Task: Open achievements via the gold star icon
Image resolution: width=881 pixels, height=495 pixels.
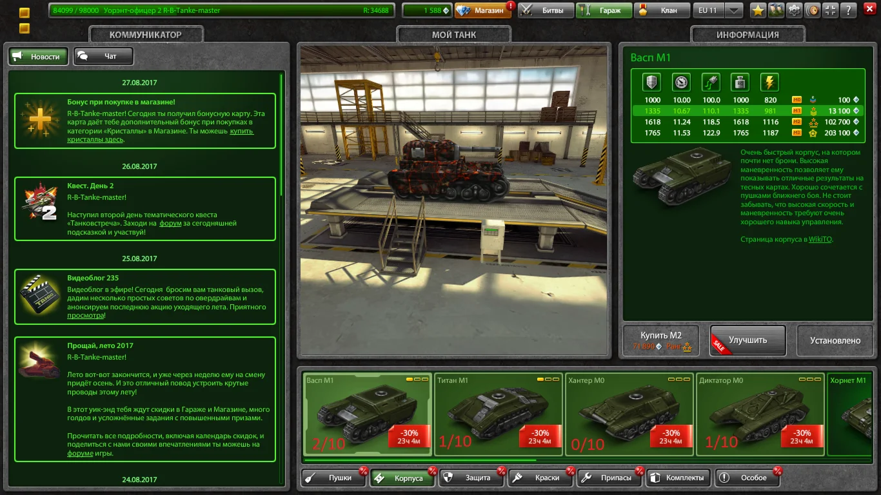Action: [x=758, y=10]
